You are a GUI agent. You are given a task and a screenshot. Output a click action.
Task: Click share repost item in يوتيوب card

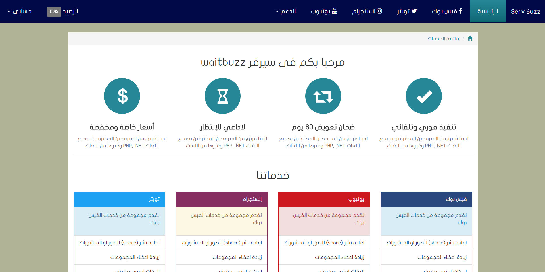[x=324, y=243]
